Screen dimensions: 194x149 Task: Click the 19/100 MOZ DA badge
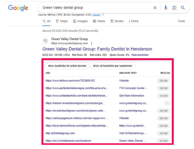point(163,88)
